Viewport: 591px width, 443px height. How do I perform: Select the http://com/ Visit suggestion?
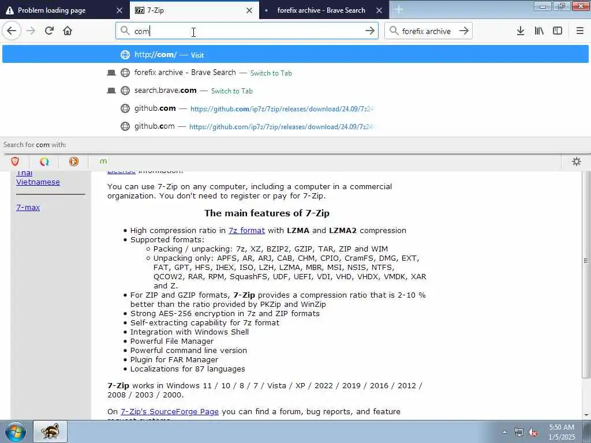click(x=295, y=55)
